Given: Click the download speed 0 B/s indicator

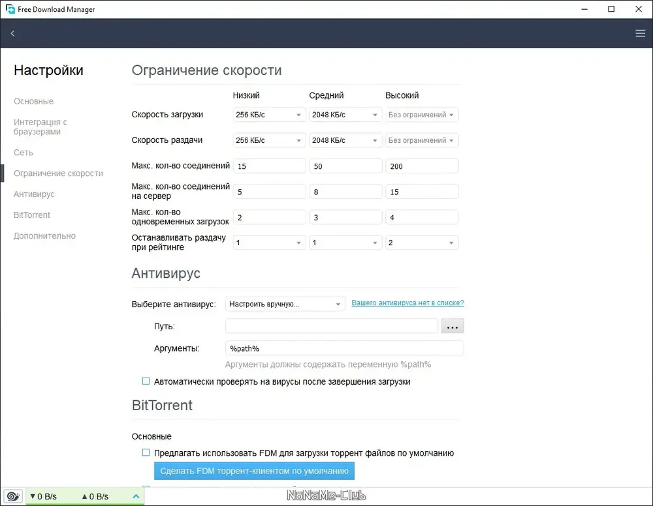Looking at the screenshot, I should click(x=43, y=496).
